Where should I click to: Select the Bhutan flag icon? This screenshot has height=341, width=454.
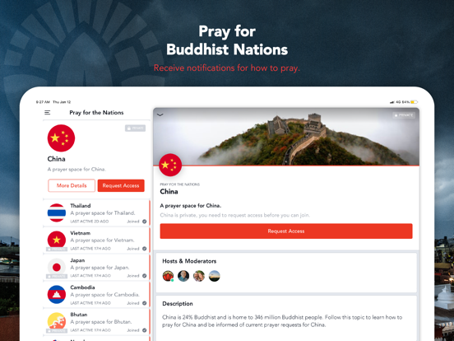pyautogui.click(x=57, y=321)
